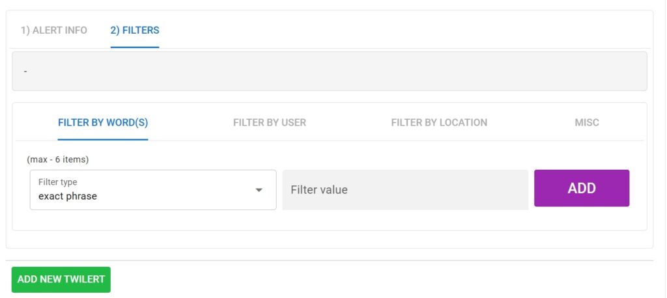Open the FILTER BY WORD(S) tab
The image size is (667, 298).
(x=103, y=122)
